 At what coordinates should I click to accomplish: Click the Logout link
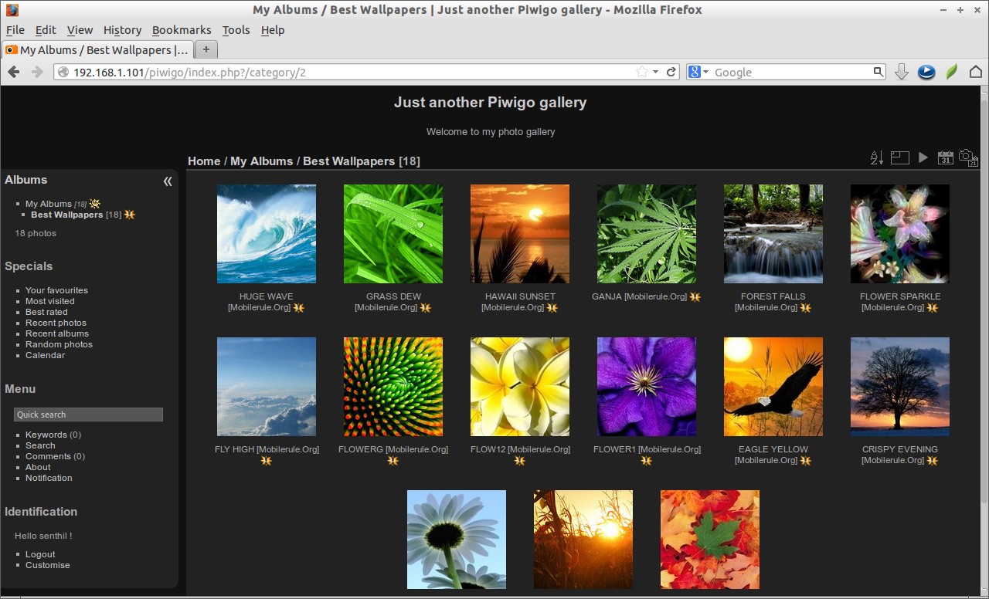pyautogui.click(x=40, y=554)
